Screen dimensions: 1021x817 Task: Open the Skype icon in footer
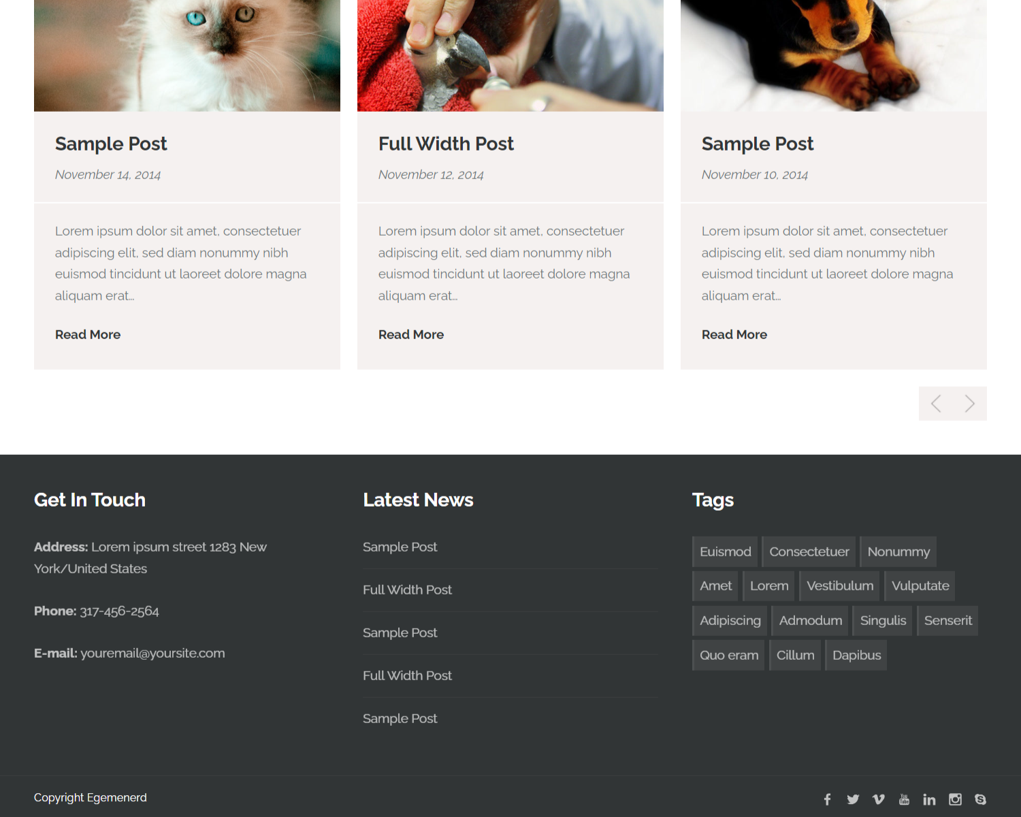[x=980, y=799]
